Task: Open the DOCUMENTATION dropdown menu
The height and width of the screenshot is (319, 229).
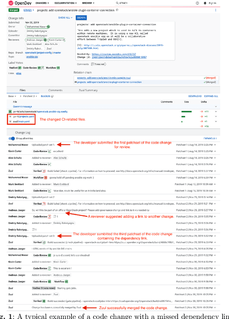Action: point(65,3)
